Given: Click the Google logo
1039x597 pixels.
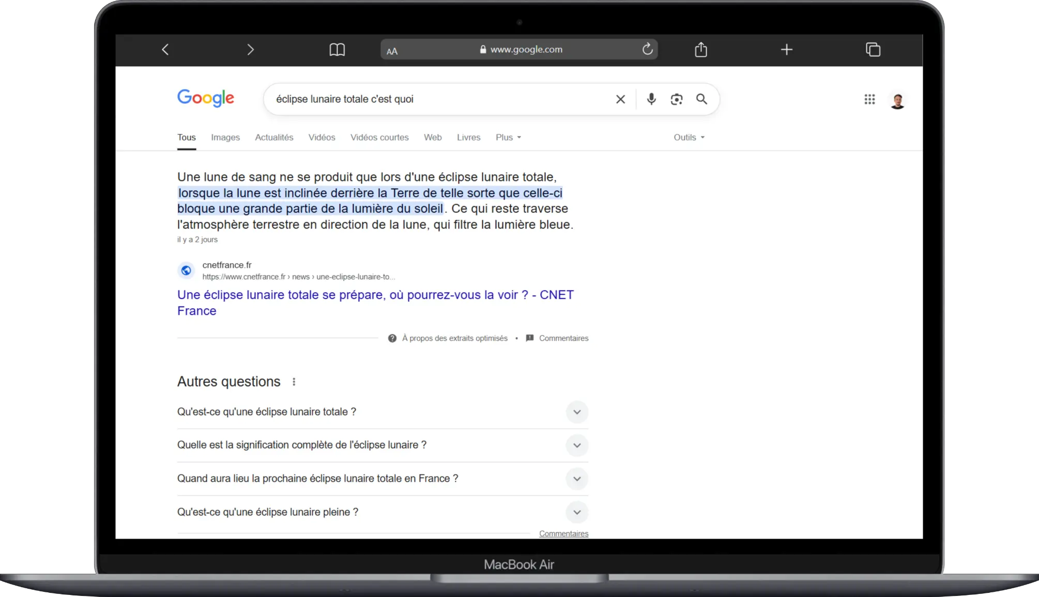Looking at the screenshot, I should 206,98.
